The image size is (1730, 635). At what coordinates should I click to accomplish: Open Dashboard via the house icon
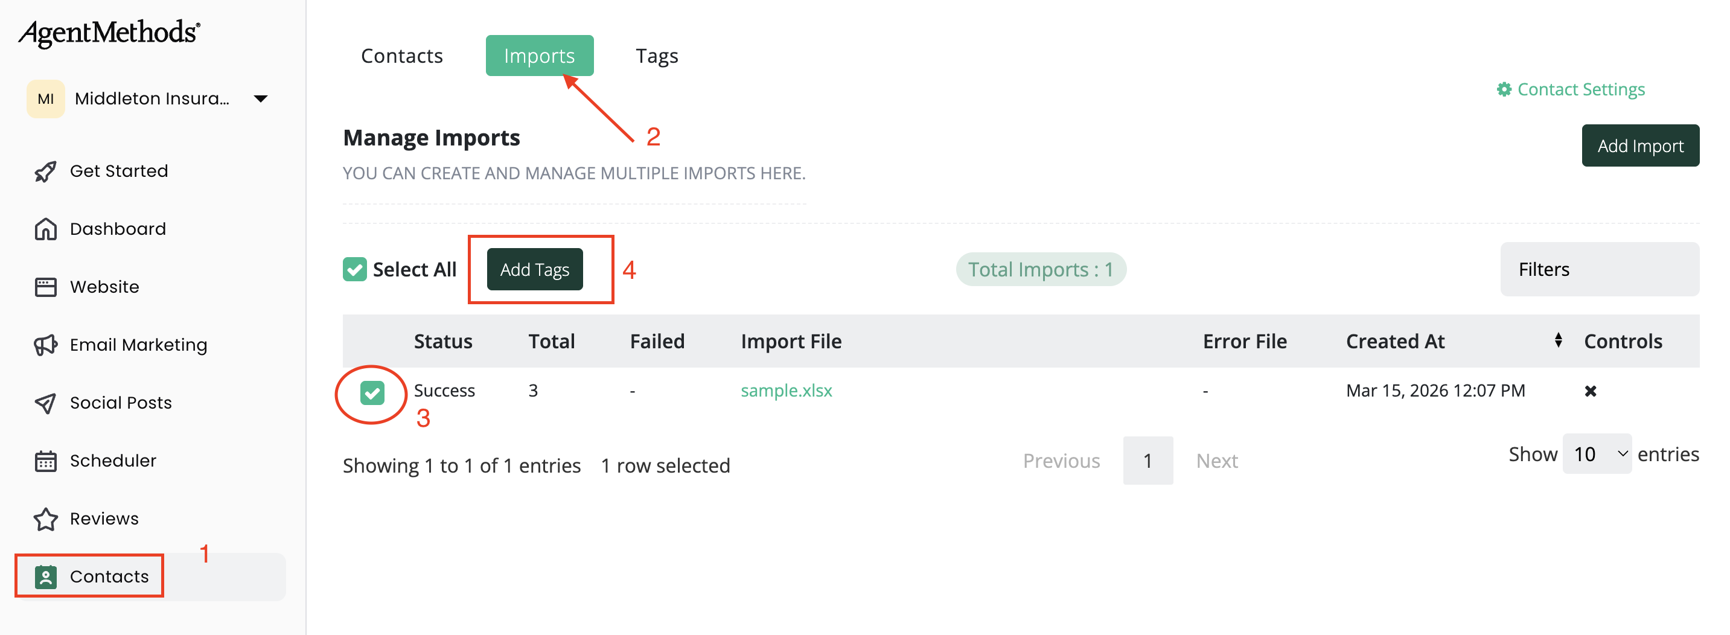point(45,229)
